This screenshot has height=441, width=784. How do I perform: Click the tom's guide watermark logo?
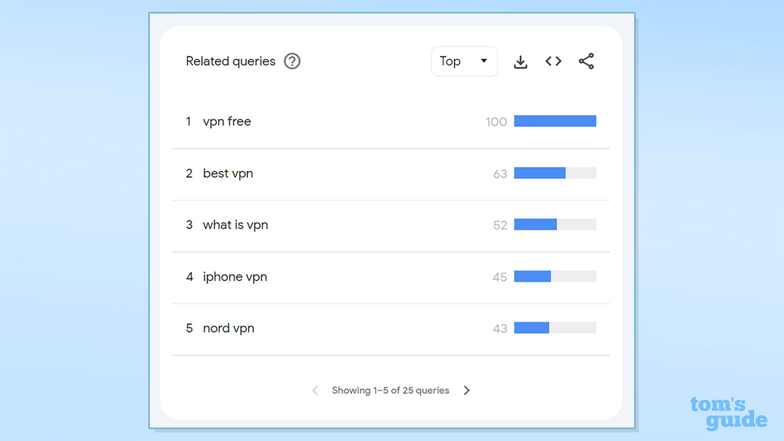[728, 413]
